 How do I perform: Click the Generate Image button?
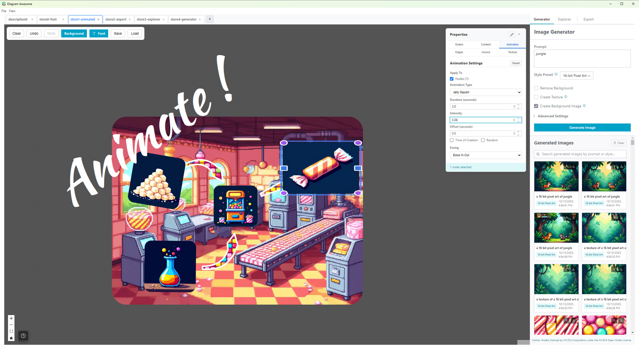[582, 128]
